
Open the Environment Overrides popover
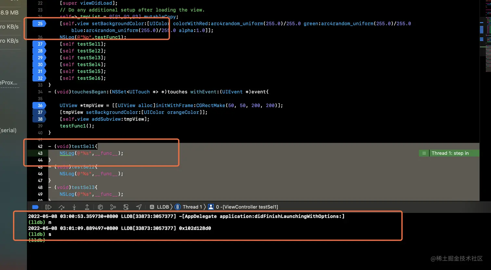pyautogui.click(x=126, y=207)
